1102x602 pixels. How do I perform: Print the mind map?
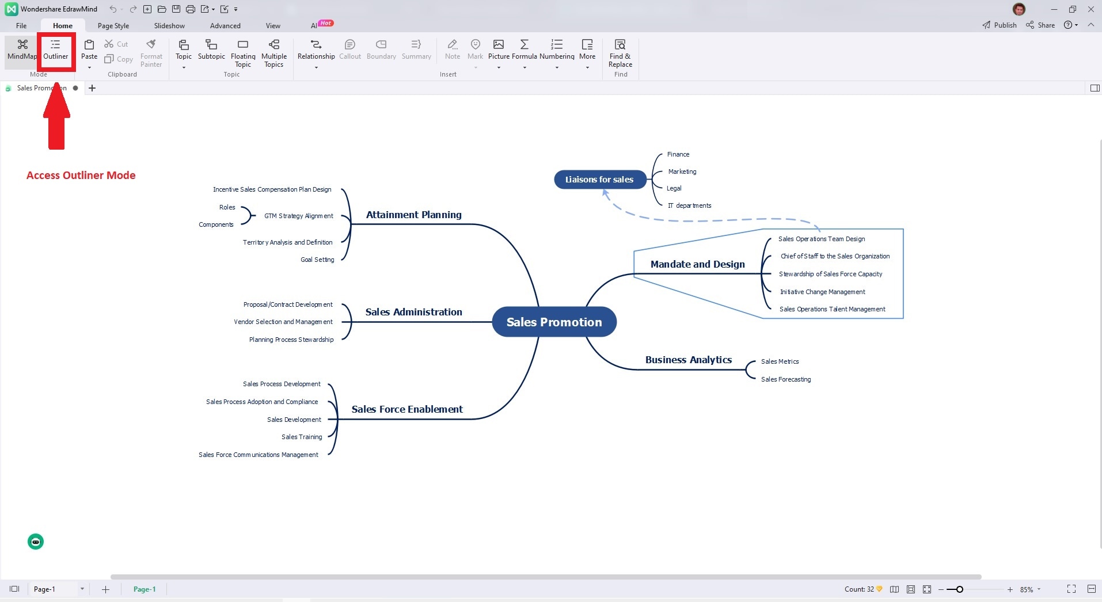pos(191,9)
